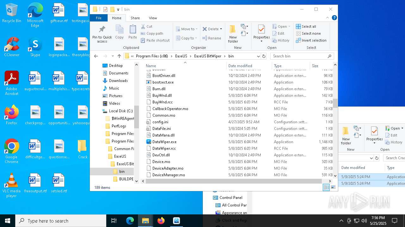Screen dimensions: 405x227
Task: Select Downloads in navigation pane
Action: [x=118, y=81]
